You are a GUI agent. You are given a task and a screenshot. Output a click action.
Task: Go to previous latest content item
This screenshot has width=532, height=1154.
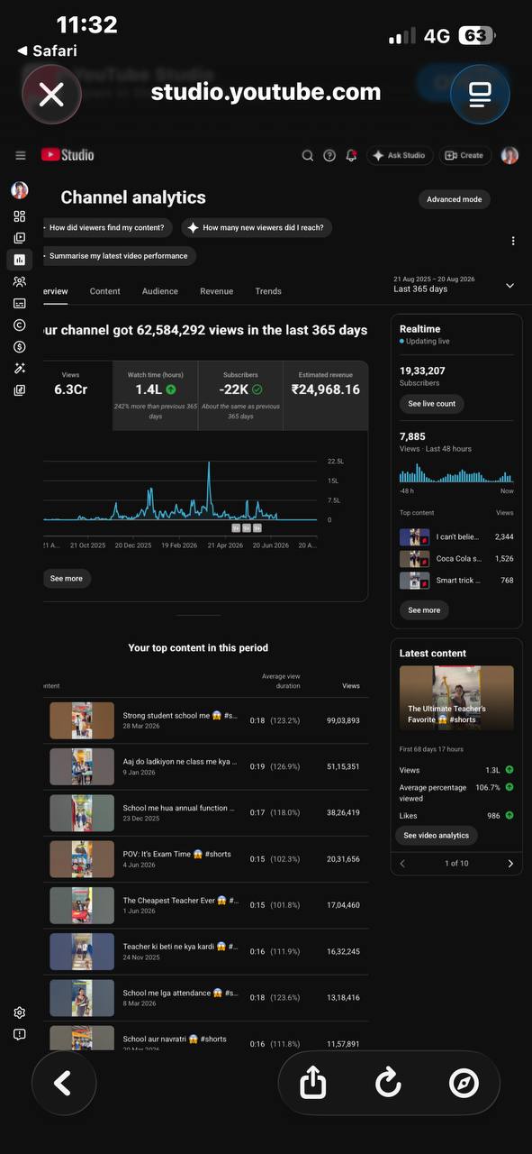click(x=402, y=864)
